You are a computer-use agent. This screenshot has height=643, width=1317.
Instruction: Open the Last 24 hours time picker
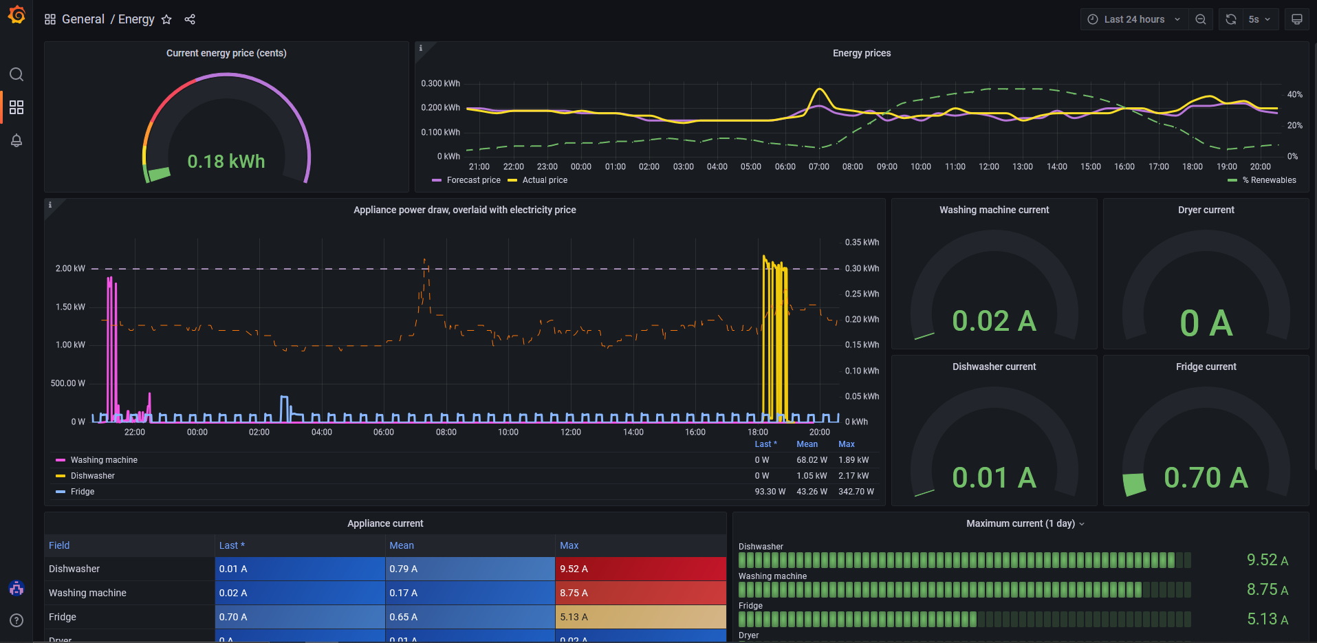(1131, 19)
